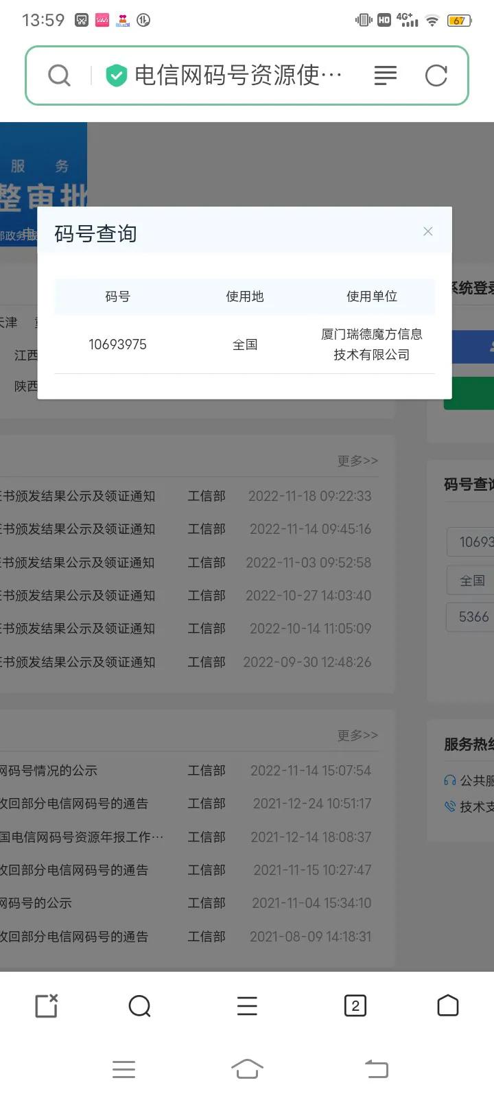Tap the 10693 code input field

[471, 542]
